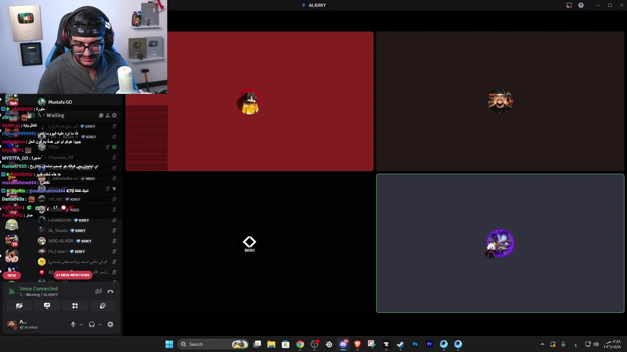Image resolution: width=627 pixels, height=352 pixels.
Task: Click tray microphone-in-use icon
Action: click(x=563, y=344)
